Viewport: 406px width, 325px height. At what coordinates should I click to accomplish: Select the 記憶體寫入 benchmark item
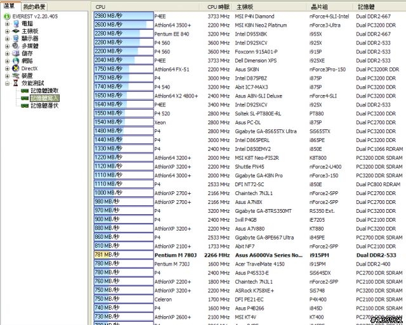[x=45, y=98]
